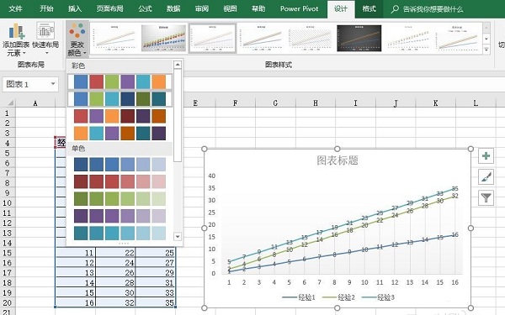Click the cell containing 14 in row 18

[x=76, y=283]
